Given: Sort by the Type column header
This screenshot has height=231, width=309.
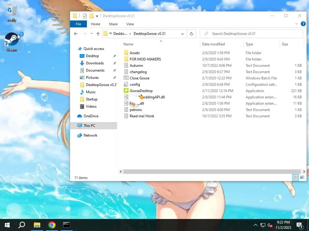Looking at the screenshot, I should click(249, 44).
